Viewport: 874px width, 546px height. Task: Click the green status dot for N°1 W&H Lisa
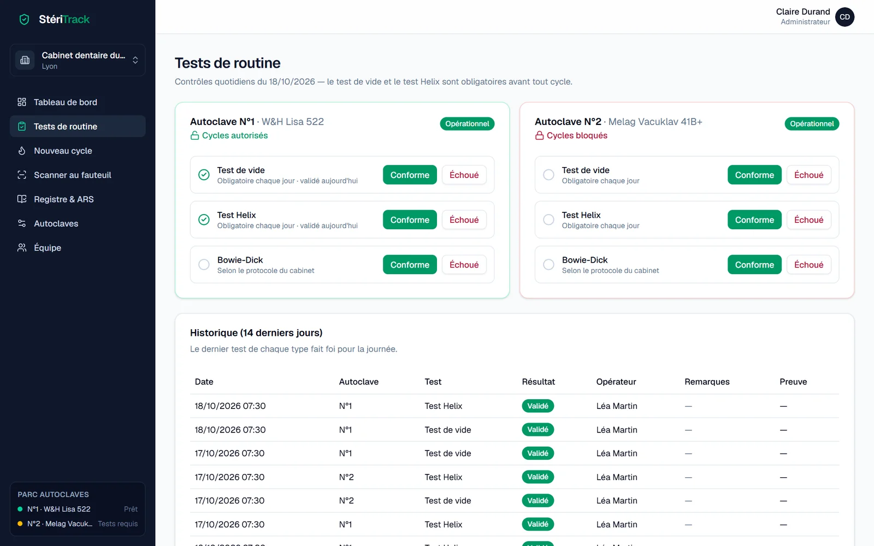click(20, 509)
